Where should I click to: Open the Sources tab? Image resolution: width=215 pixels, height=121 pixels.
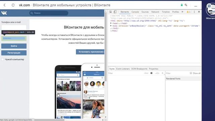click(x=145, y=12)
